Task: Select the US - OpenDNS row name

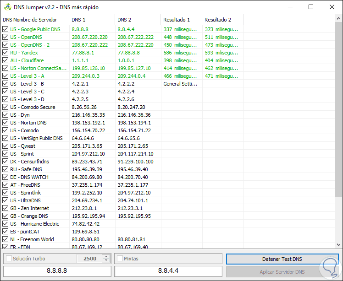Action: [26, 37]
